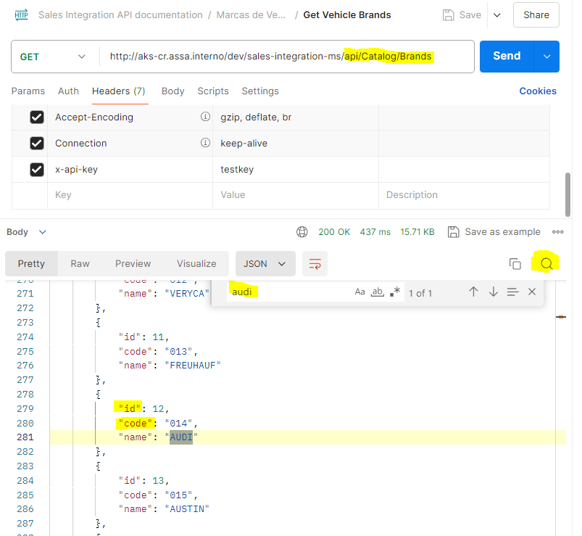Image resolution: width=582 pixels, height=536 pixels.
Task: Toggle the line wrap icon
Action: (x=315, y=264)
